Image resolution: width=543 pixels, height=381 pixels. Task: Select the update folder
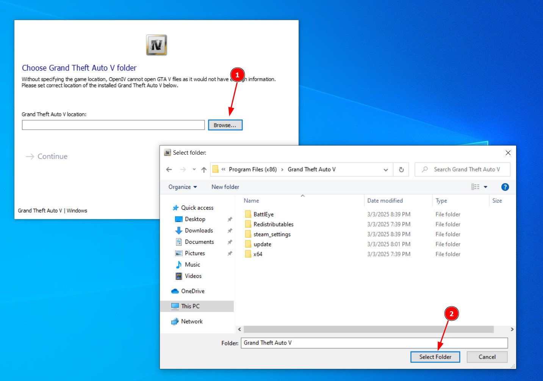click(262, 244)
